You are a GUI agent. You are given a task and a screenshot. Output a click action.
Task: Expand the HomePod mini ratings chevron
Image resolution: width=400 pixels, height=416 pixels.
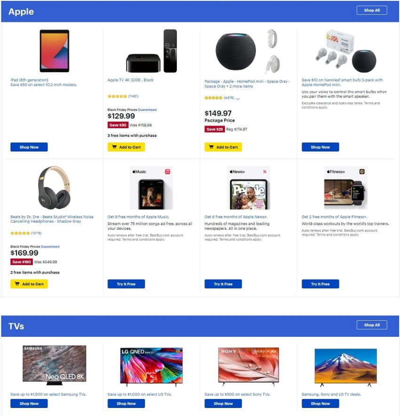tap(238, 99)
